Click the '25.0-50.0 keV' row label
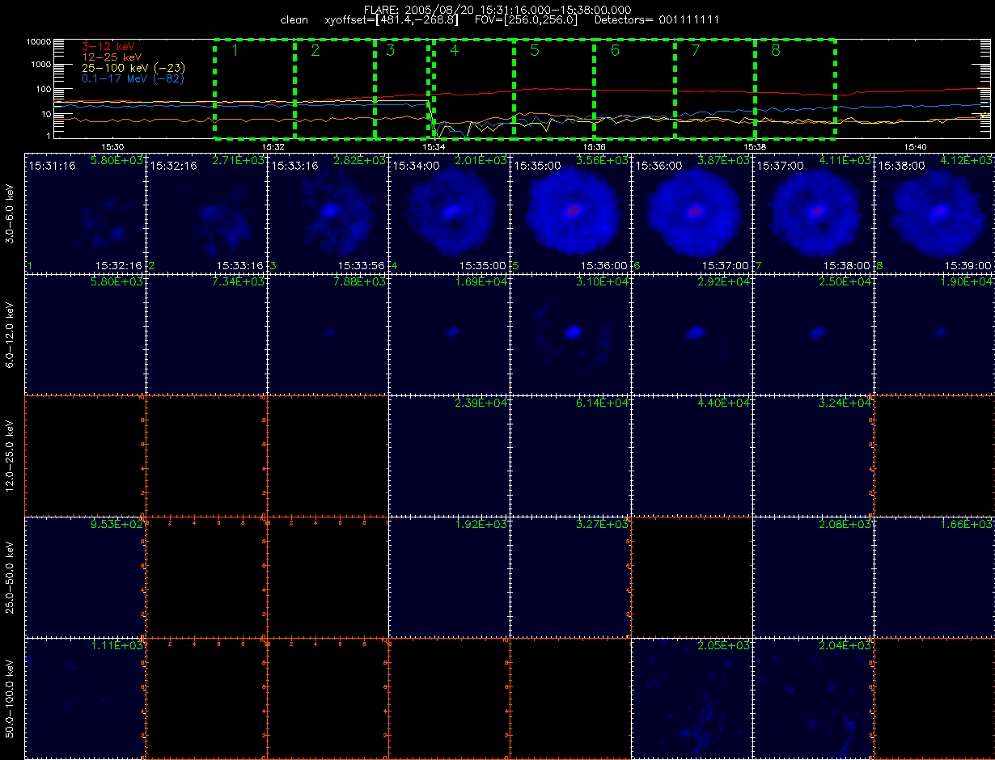Screen dimensions: 995x760 [10, 576]
